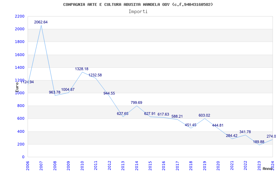
Task: Select the 2006 x-axis year label
Action: point(28,165)
